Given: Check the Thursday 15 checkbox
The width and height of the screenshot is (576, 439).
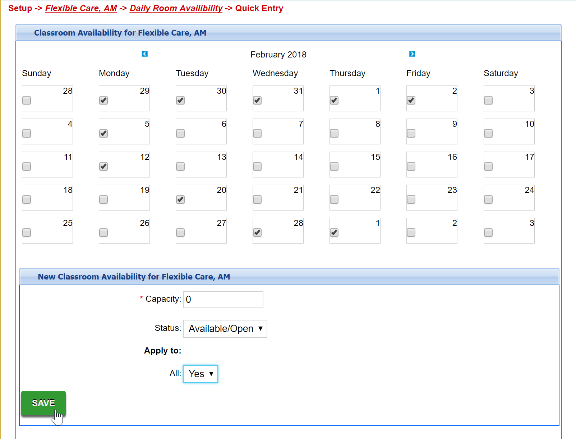Looking at the screenshot, I should tap(334, 166).
